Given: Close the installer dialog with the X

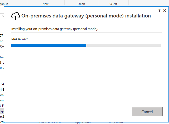Looking at the screenshot, I should coord(165,11).
